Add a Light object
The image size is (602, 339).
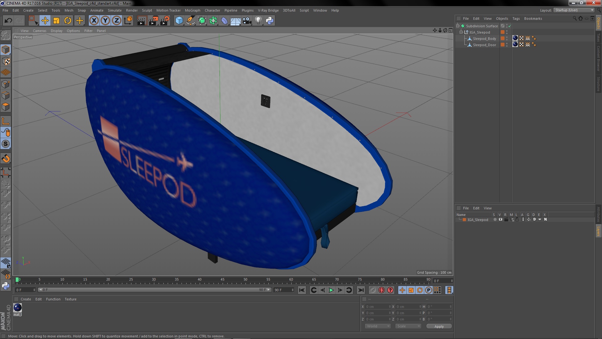[258, 21]
